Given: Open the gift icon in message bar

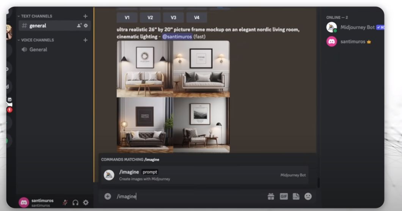Looking at the screenshot, I should pos(271,196).
